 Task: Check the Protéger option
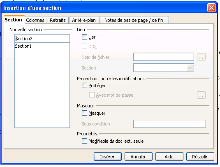84,86
